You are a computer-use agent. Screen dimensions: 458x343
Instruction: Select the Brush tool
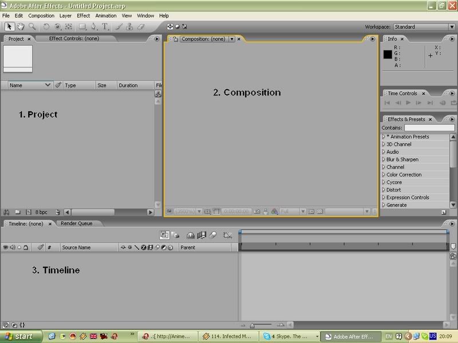coord(119,27)
